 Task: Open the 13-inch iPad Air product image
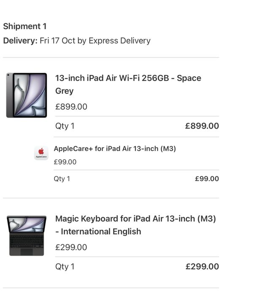coord(27,95)
